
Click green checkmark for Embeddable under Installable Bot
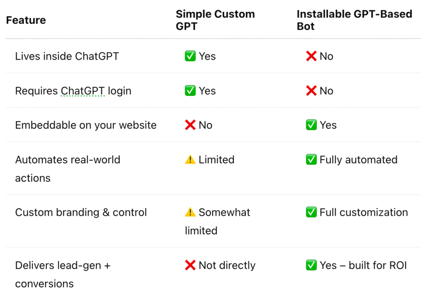click(x=311, y=125)
